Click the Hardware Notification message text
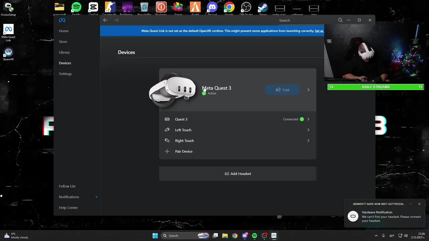The height and width of the screenshot is (241, 429). coord(391,219)
